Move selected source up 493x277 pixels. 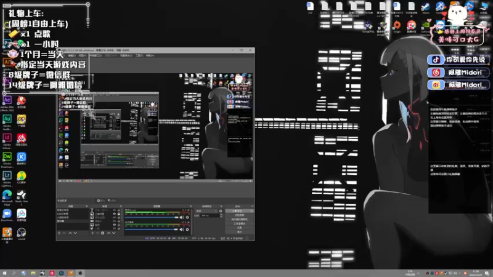click(108, 233)
